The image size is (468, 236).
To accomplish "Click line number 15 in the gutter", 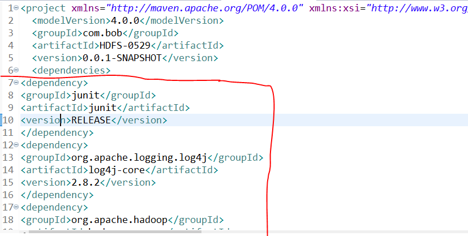I will pos(8,182).
